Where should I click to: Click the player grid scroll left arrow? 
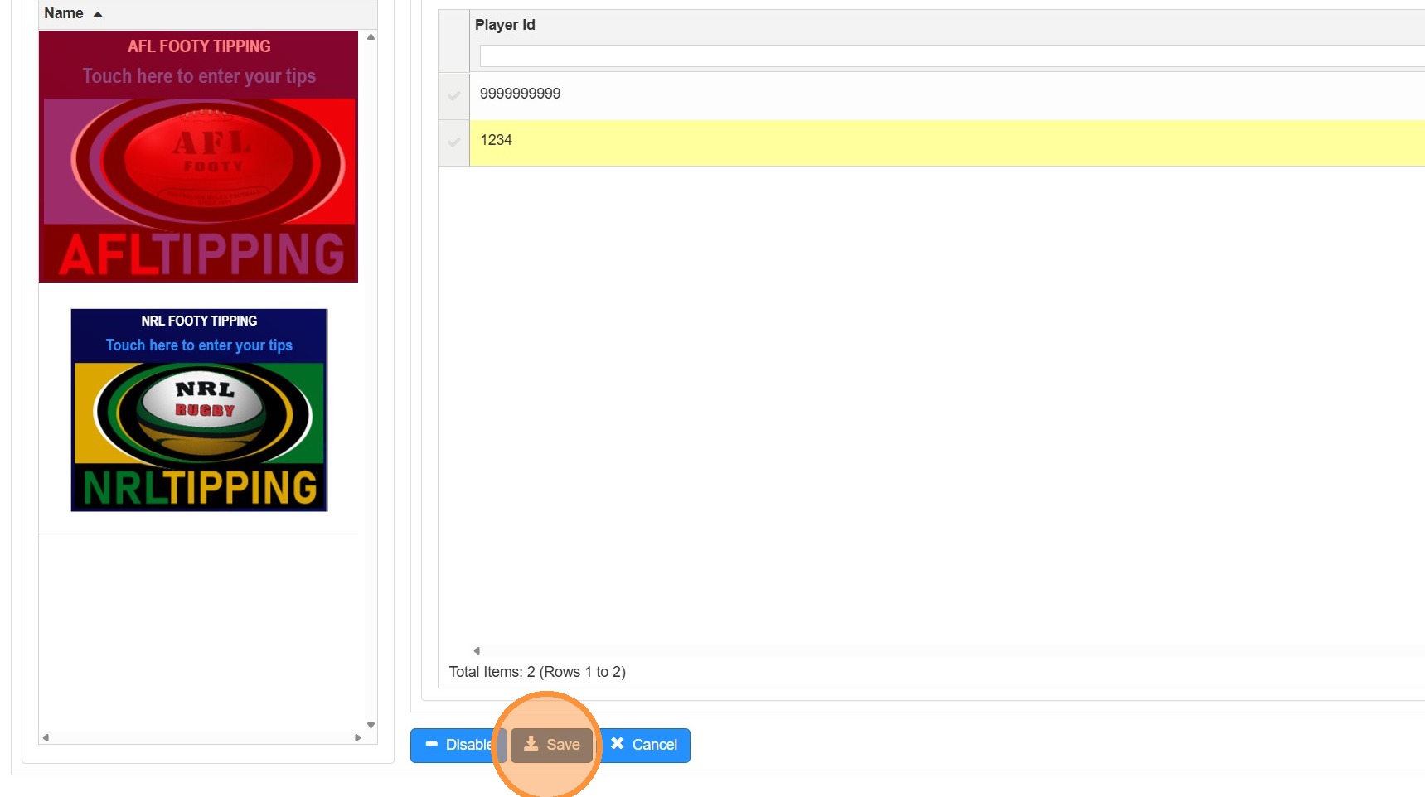[477, 650]
